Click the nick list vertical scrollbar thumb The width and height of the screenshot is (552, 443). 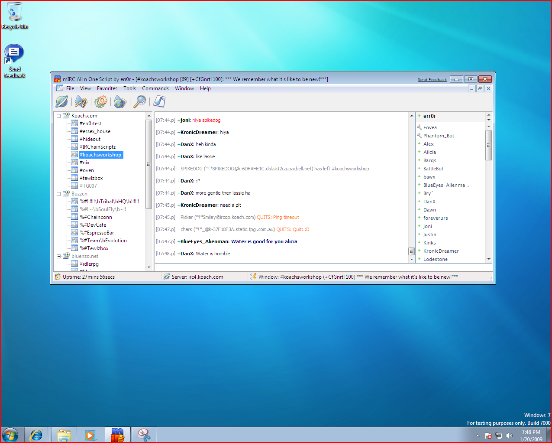(x=488, y=145)
